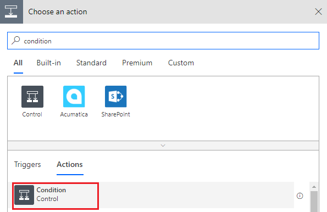Close the Choose an action panel

point(318,12)
